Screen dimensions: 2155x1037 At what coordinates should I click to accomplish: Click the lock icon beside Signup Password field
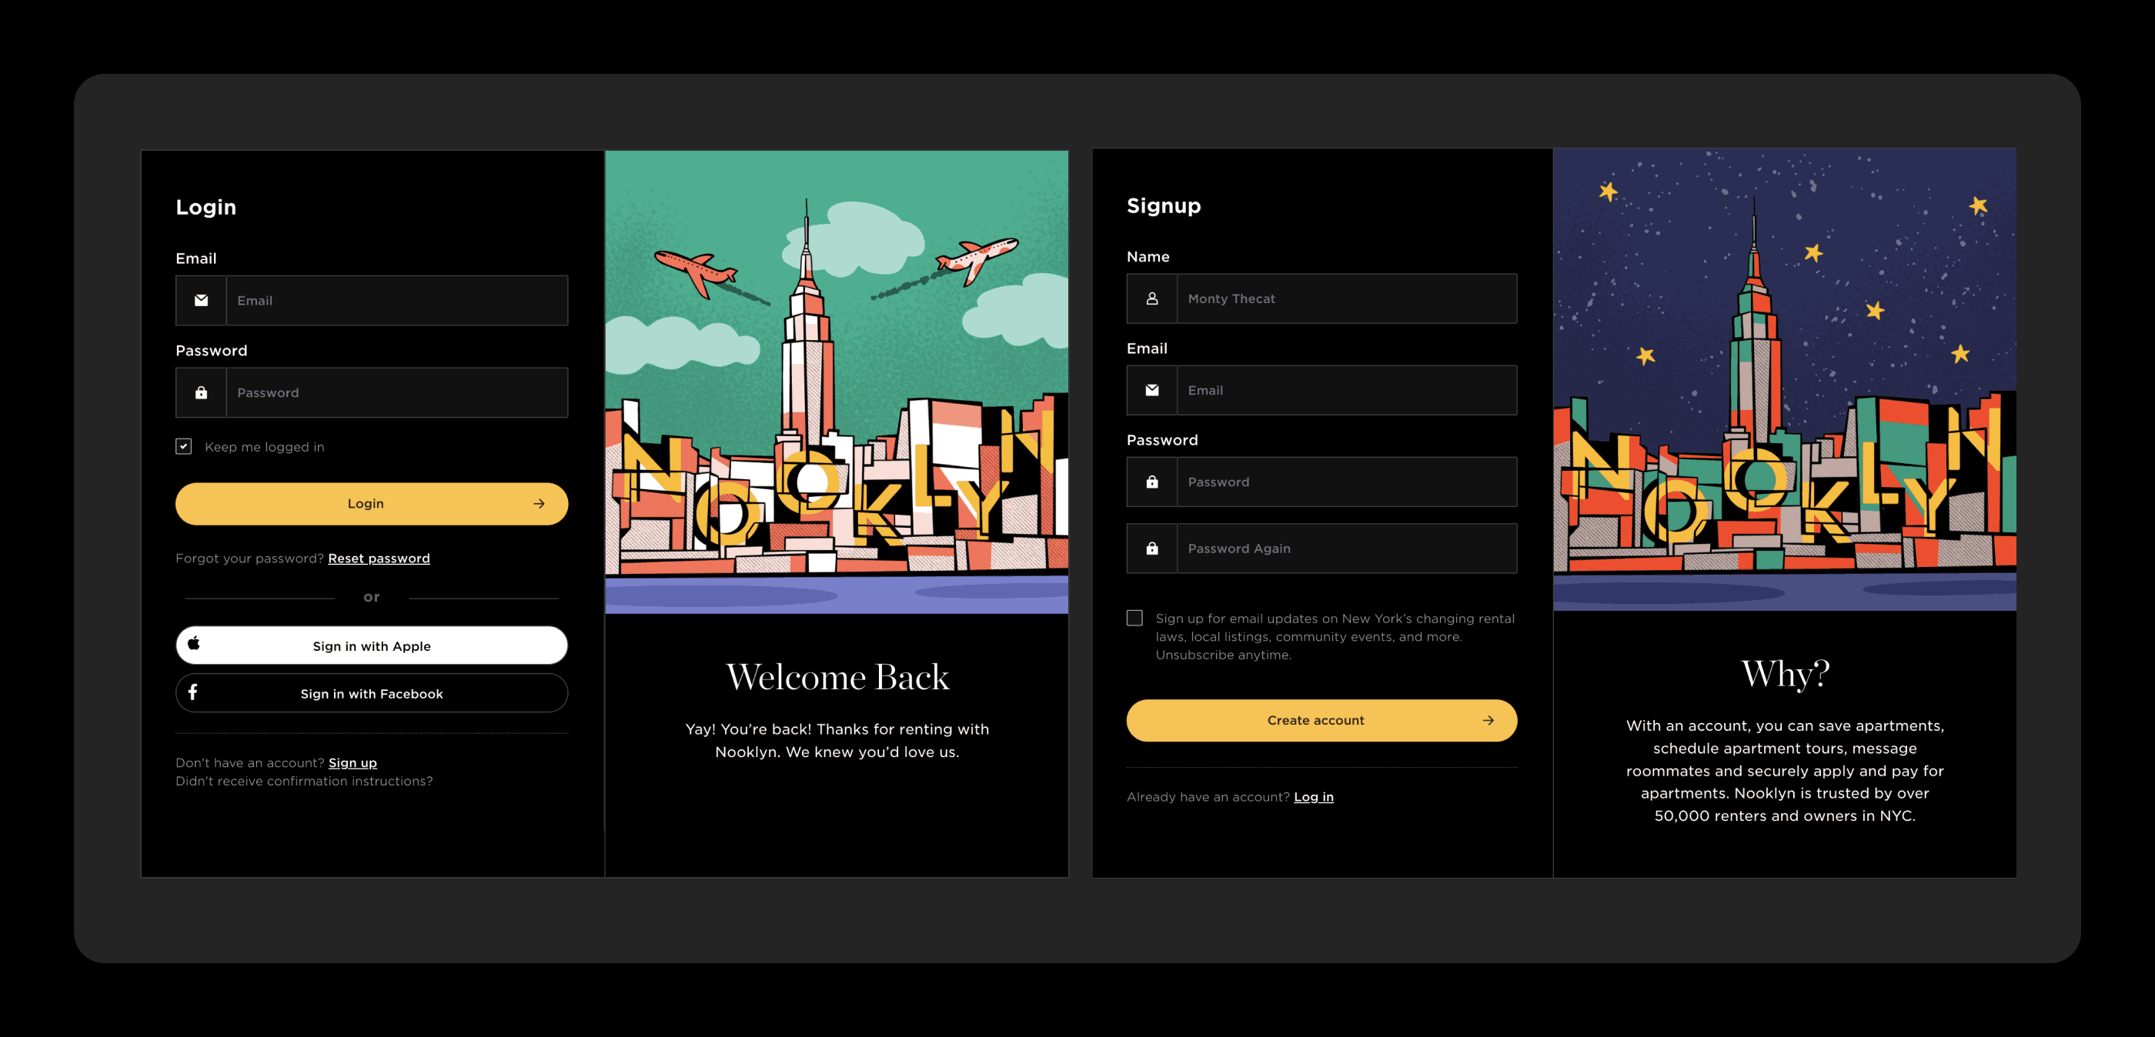[x=1152, y=482]
